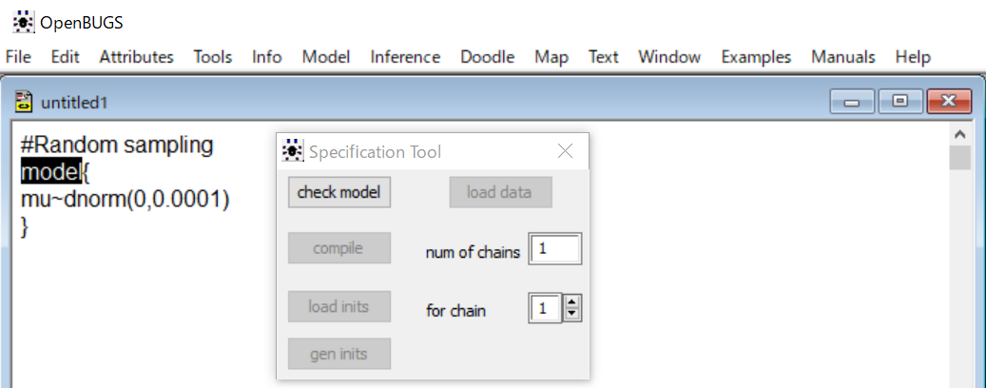
Task: Close the untitled1 document window
Action: pos(949,101)
